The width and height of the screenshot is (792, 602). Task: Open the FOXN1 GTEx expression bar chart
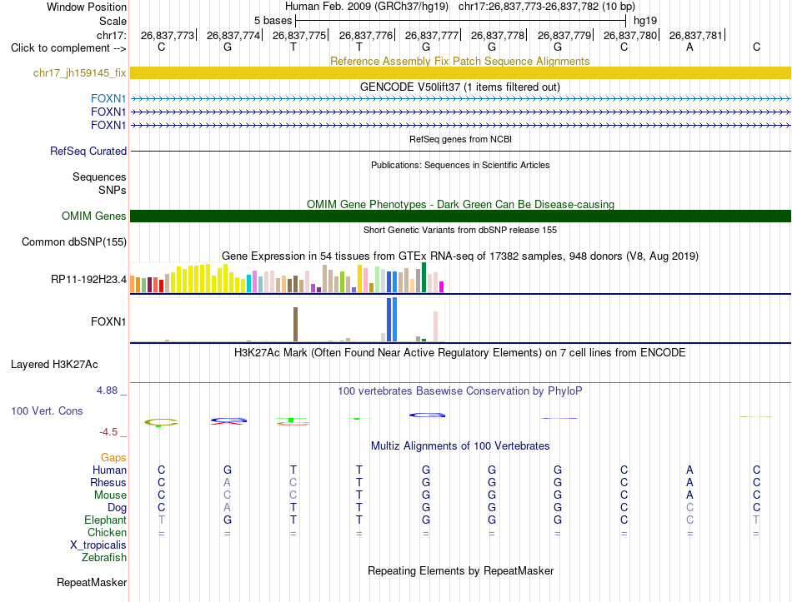tap(287, 320)
